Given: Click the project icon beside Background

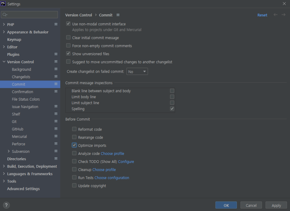Looking at the screenshot, I should [56, 69].
